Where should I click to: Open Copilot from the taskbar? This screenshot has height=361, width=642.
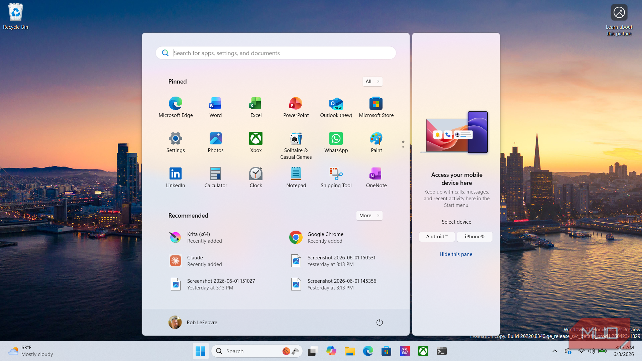click(x=331, y=351)
